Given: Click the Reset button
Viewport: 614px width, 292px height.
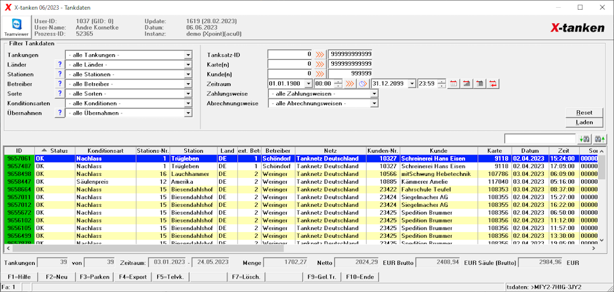Looking at the screenshot, I should pos(584,113).
